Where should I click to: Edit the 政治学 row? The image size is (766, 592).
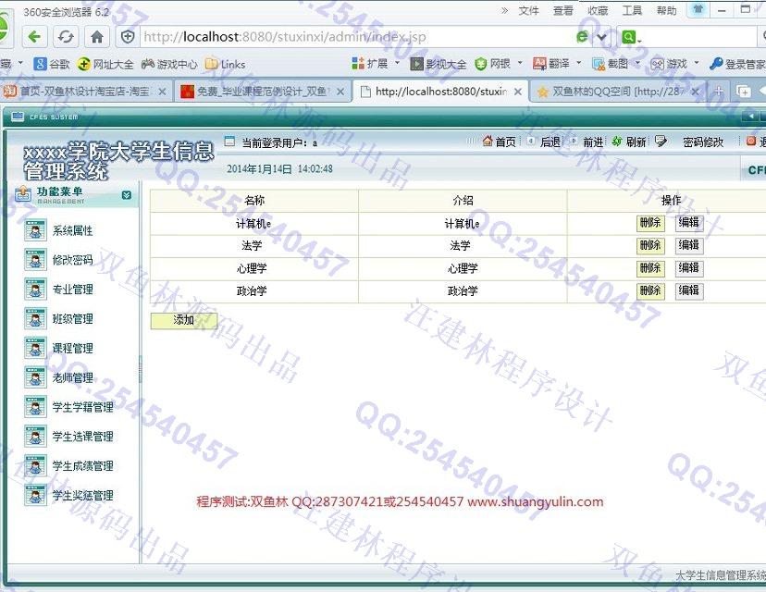[689, 290]
